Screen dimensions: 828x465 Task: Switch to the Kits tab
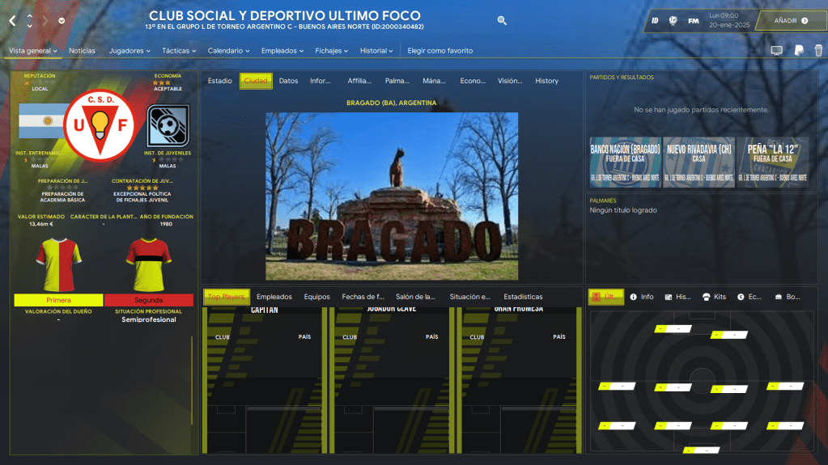[x=713, y=297]
